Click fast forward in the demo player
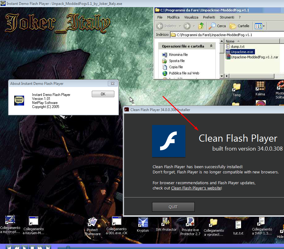This screenshot has height=249, width=284. point(40,247)
